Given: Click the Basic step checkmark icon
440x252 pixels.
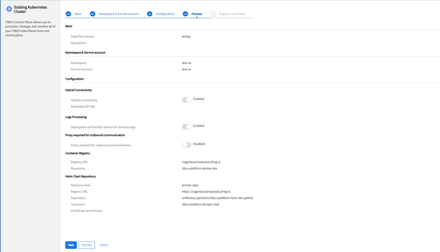Looking at the screenshot, I should pos(68,14).
